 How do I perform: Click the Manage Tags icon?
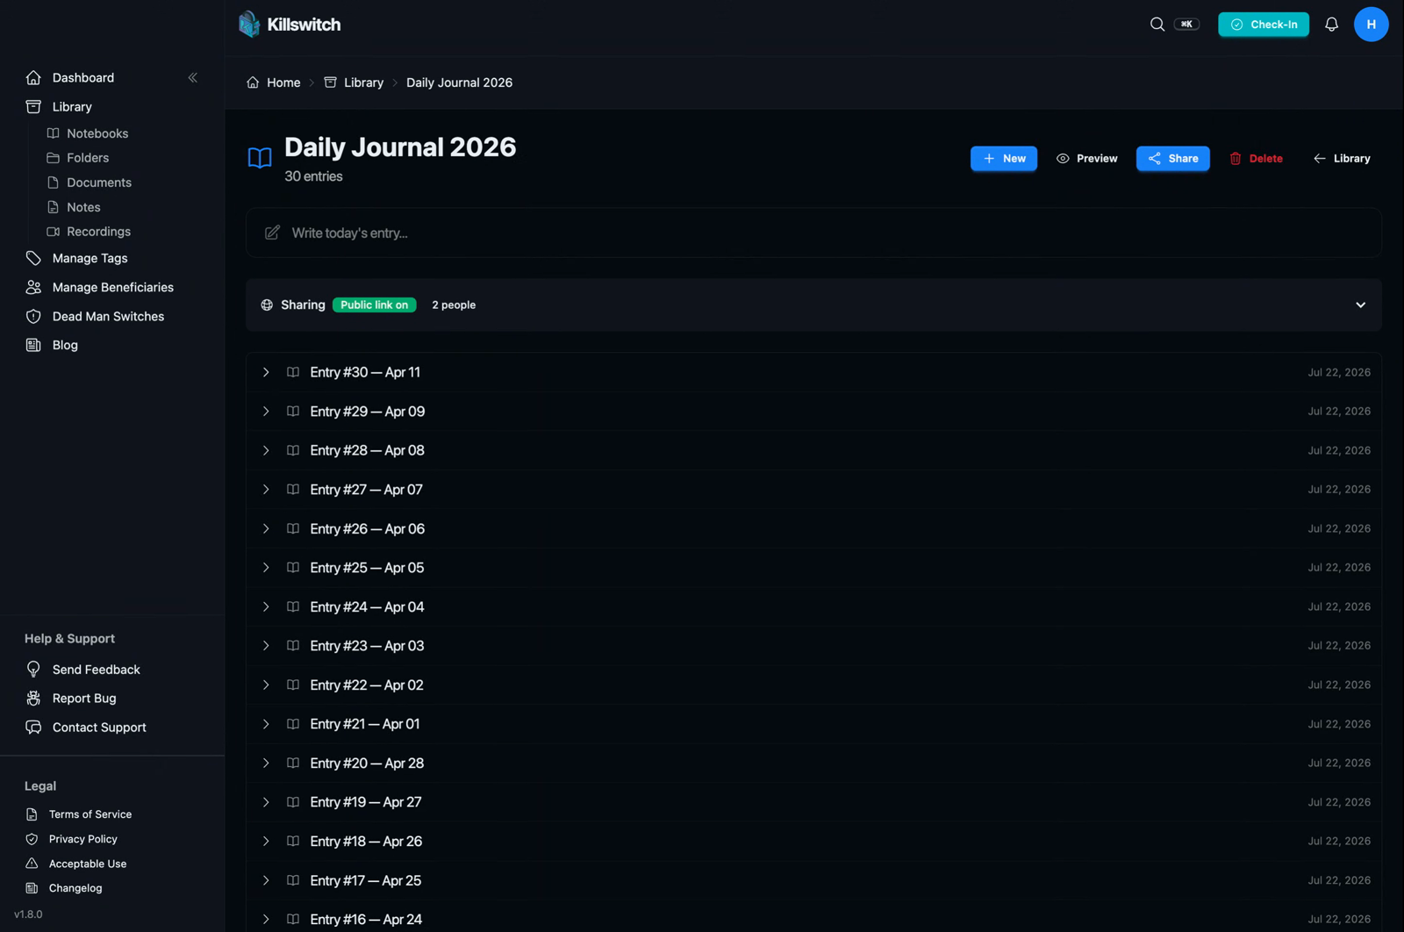pos(33,258)
